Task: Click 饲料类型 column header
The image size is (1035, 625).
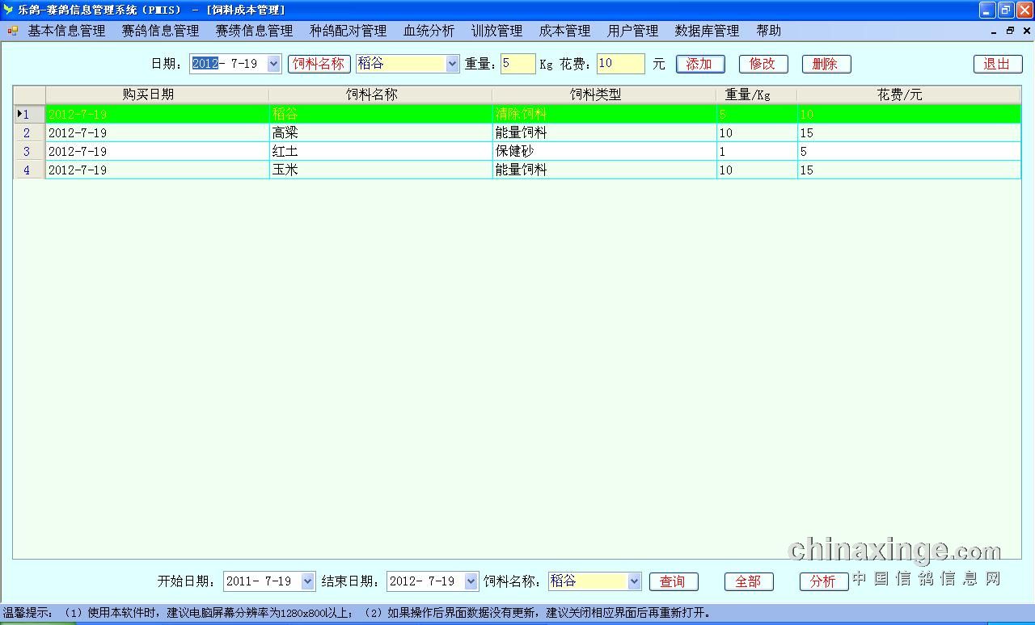Action: pos(604,94)
